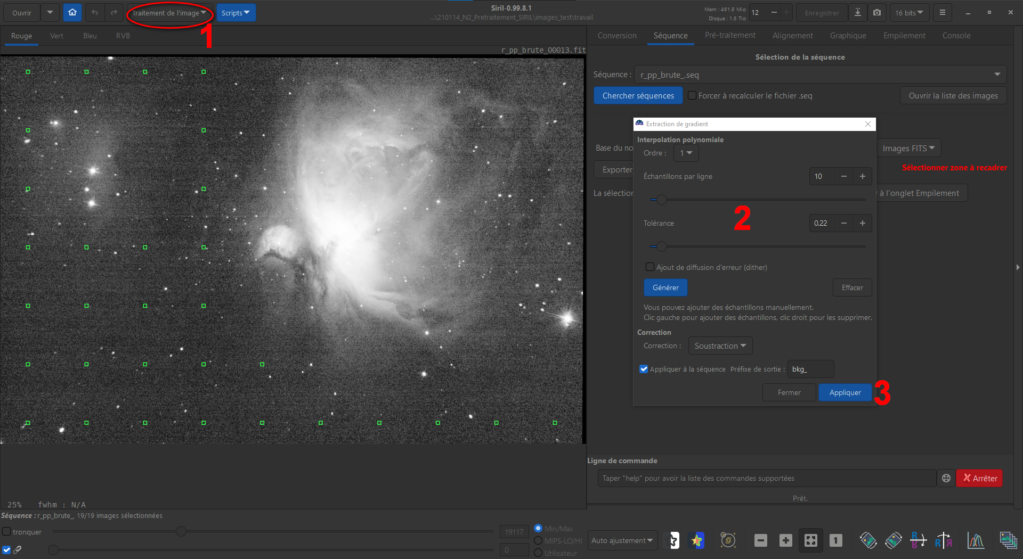
Task: Click the chain link icon bottom left
Action: point(18,549)
